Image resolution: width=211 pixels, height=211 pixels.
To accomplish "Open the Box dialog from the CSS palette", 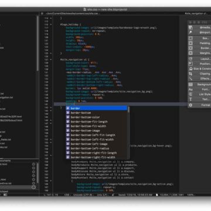I will click(200, 38).
